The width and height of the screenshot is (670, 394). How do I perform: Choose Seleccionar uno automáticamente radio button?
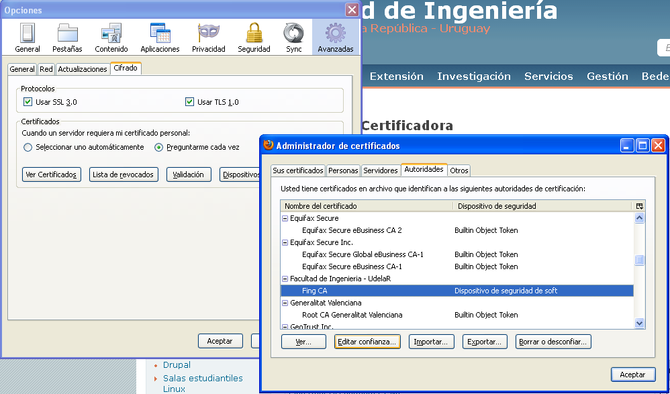click(28, 147)
